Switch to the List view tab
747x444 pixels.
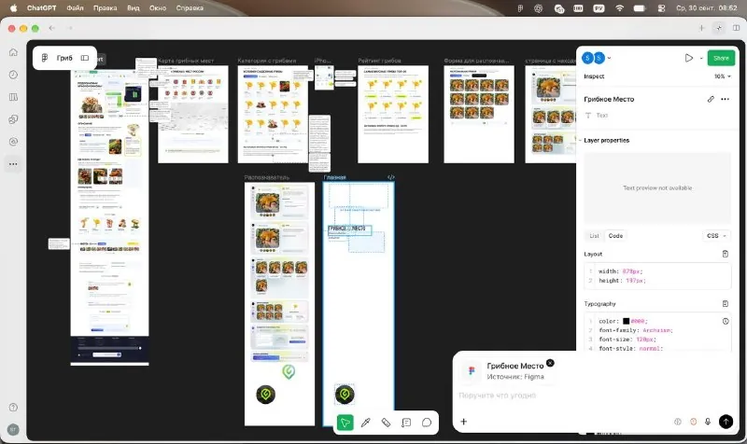click(594, 236)
